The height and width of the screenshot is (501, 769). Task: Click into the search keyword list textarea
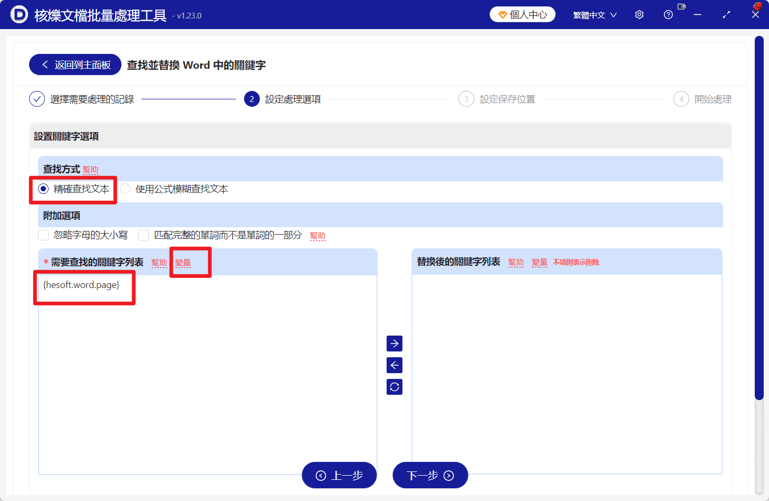[x=208, y=375]
